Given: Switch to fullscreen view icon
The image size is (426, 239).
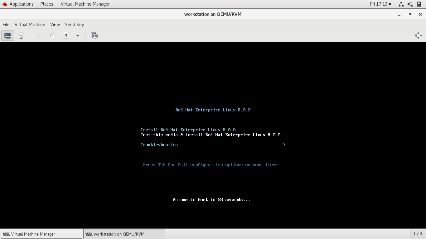Looking at the screenshot, I should tap(418, 35).
